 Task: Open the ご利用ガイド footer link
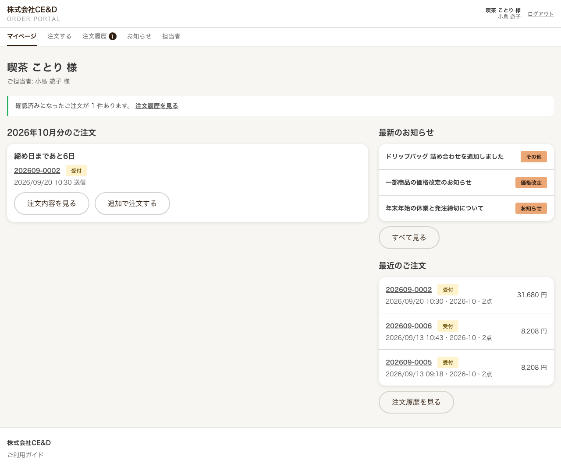pos(25,455)
